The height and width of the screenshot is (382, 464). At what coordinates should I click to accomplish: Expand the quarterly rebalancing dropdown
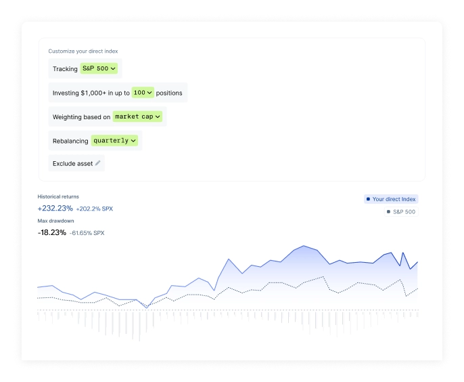tap(115, 141)
